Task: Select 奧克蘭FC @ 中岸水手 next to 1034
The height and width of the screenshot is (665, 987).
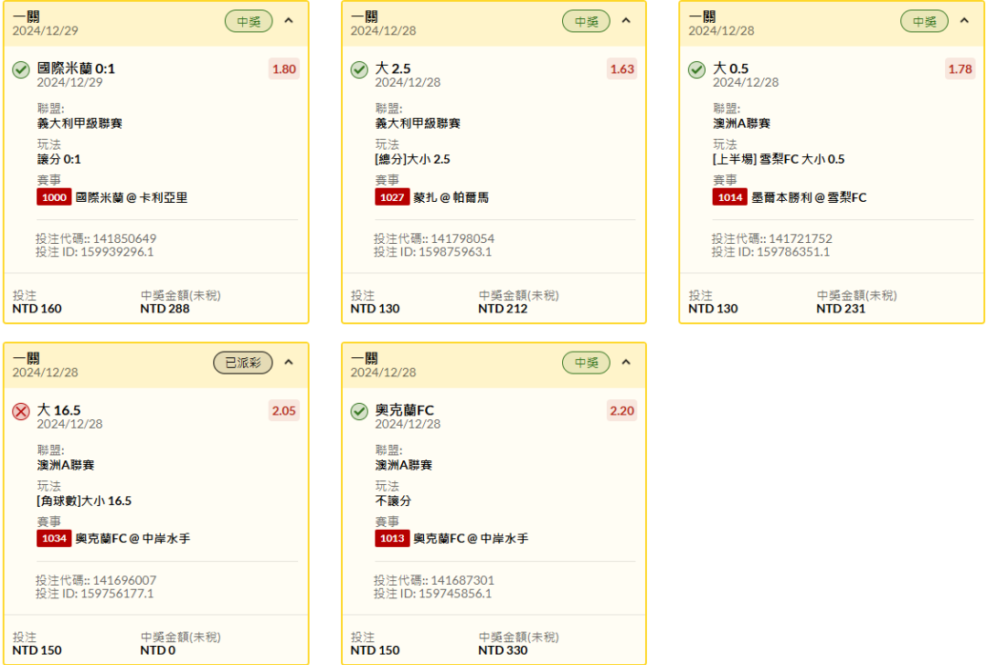Action: click(133, 539)
